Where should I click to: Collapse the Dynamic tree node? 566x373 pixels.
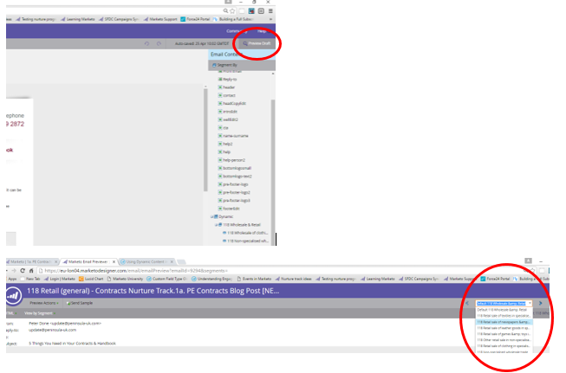click(211, 216)
